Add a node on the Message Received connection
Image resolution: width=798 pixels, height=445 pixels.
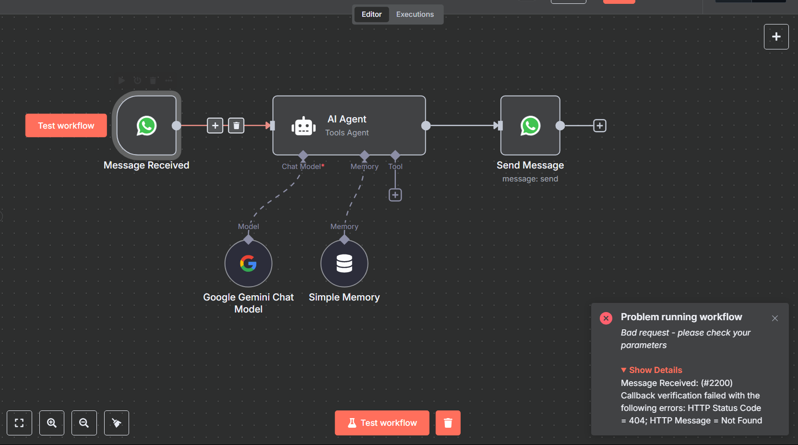[x=215, y=126]
